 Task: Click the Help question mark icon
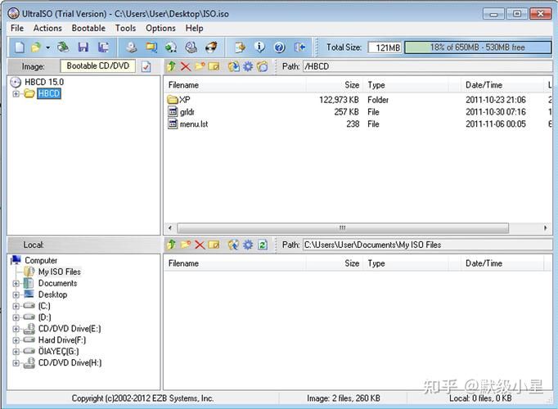click(x=279, y=47)
